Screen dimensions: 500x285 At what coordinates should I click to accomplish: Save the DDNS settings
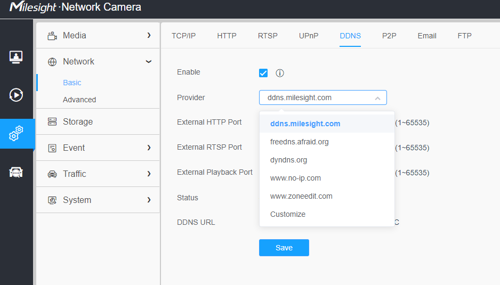click(x=284, y=248)
